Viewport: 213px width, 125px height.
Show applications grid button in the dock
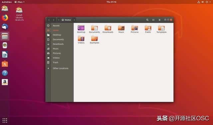[x=5, y=120]
